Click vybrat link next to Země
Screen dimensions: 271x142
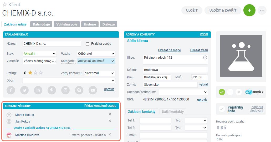[x=204, y=84]
